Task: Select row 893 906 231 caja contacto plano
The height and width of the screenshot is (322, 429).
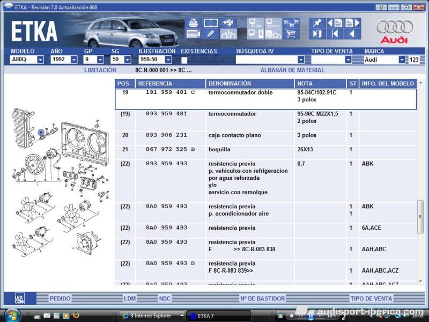Action: [x=265, y=138]
